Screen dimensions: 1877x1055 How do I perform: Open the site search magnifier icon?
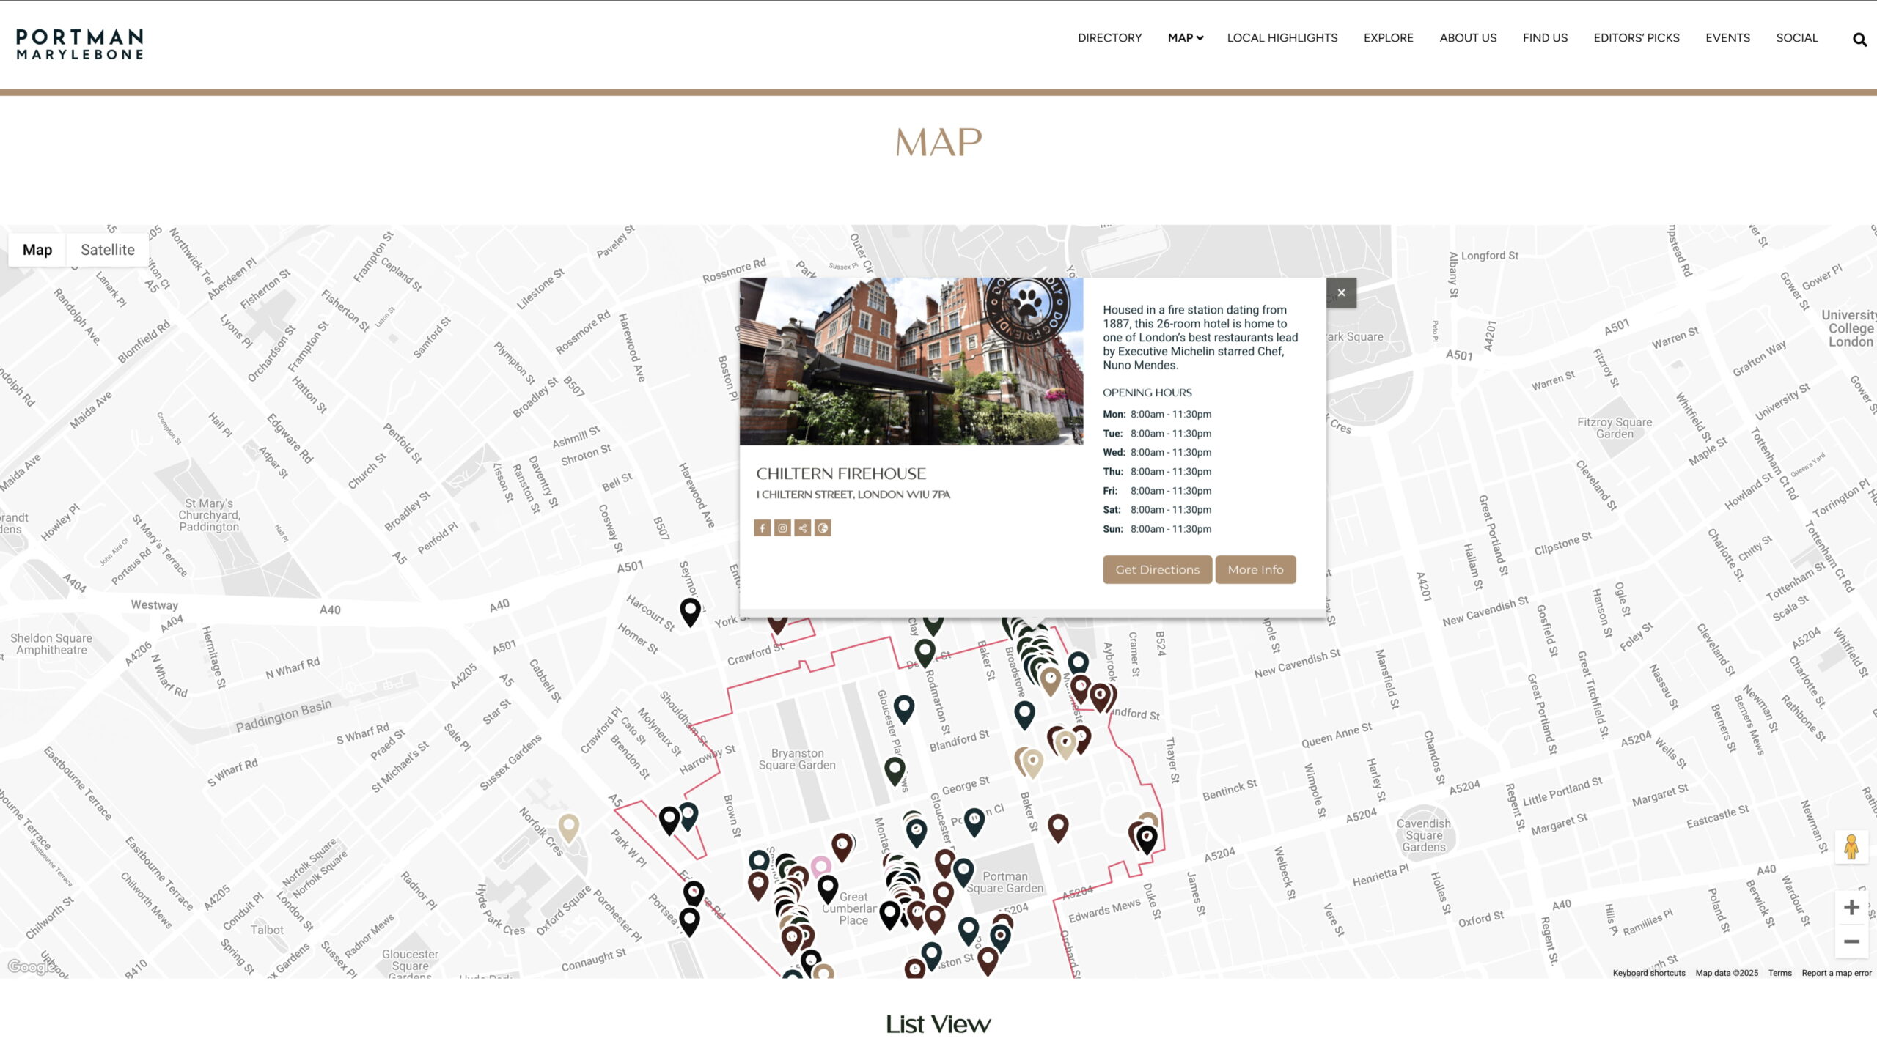click(1859, 40)
